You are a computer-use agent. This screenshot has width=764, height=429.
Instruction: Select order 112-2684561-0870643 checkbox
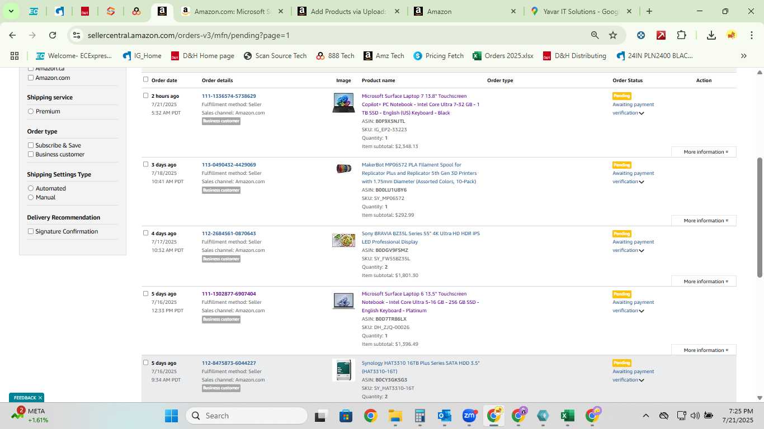click(146, 233)
